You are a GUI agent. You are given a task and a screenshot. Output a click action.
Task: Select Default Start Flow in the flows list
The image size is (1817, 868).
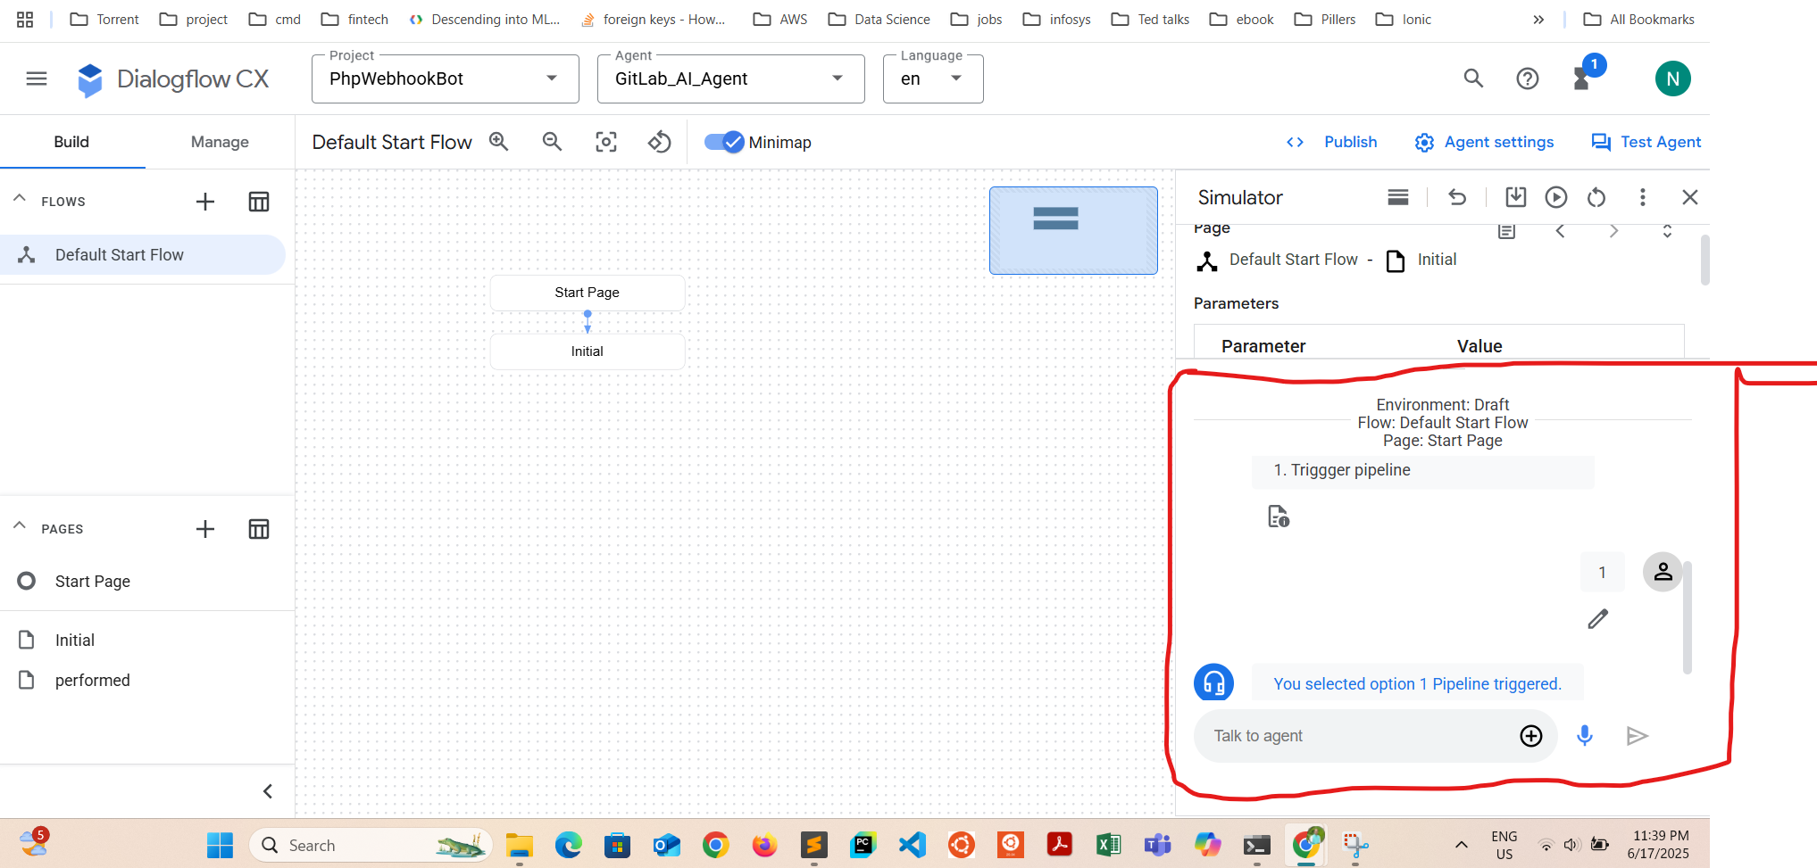coord(143,255)
